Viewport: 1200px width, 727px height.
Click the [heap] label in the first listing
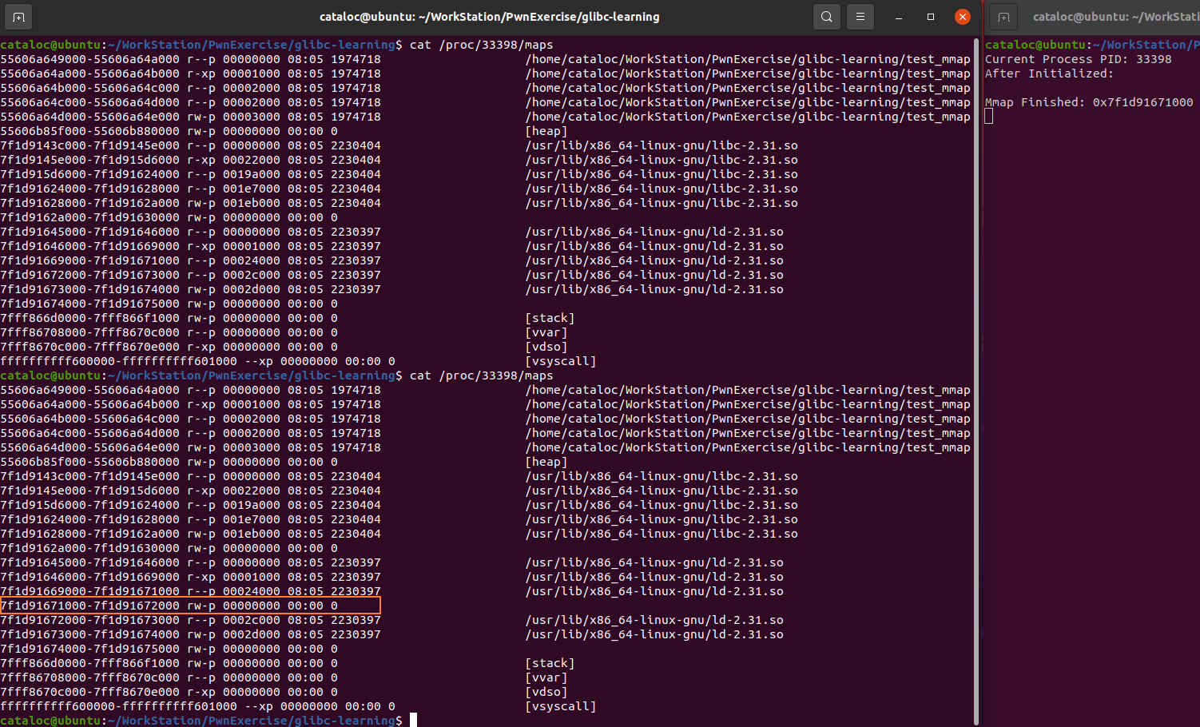coord(546,131)
